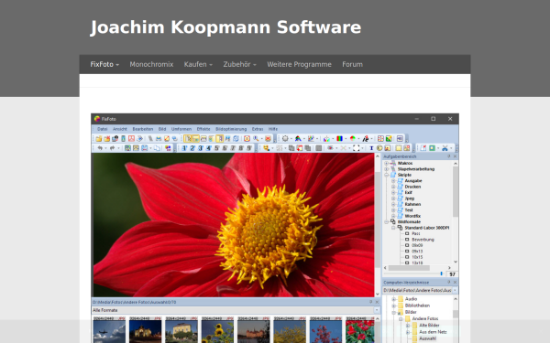Click the blue T text tool icon
Image resolution: width=550 pixels, height=343 pixels.
tap(371, 148)
